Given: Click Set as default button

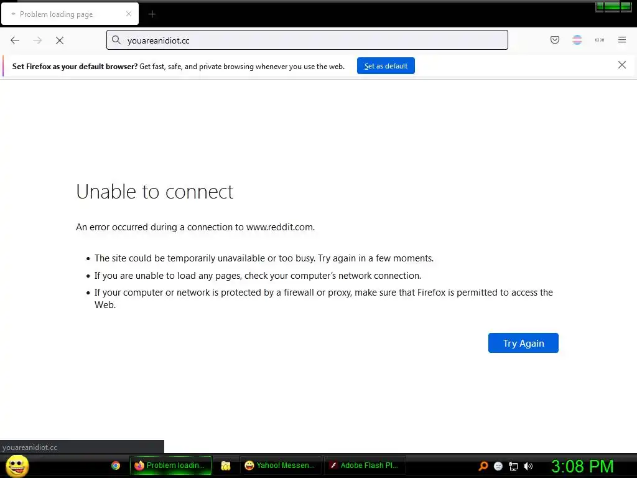Looking at the screenshot, I should click(x=386, y=66).
